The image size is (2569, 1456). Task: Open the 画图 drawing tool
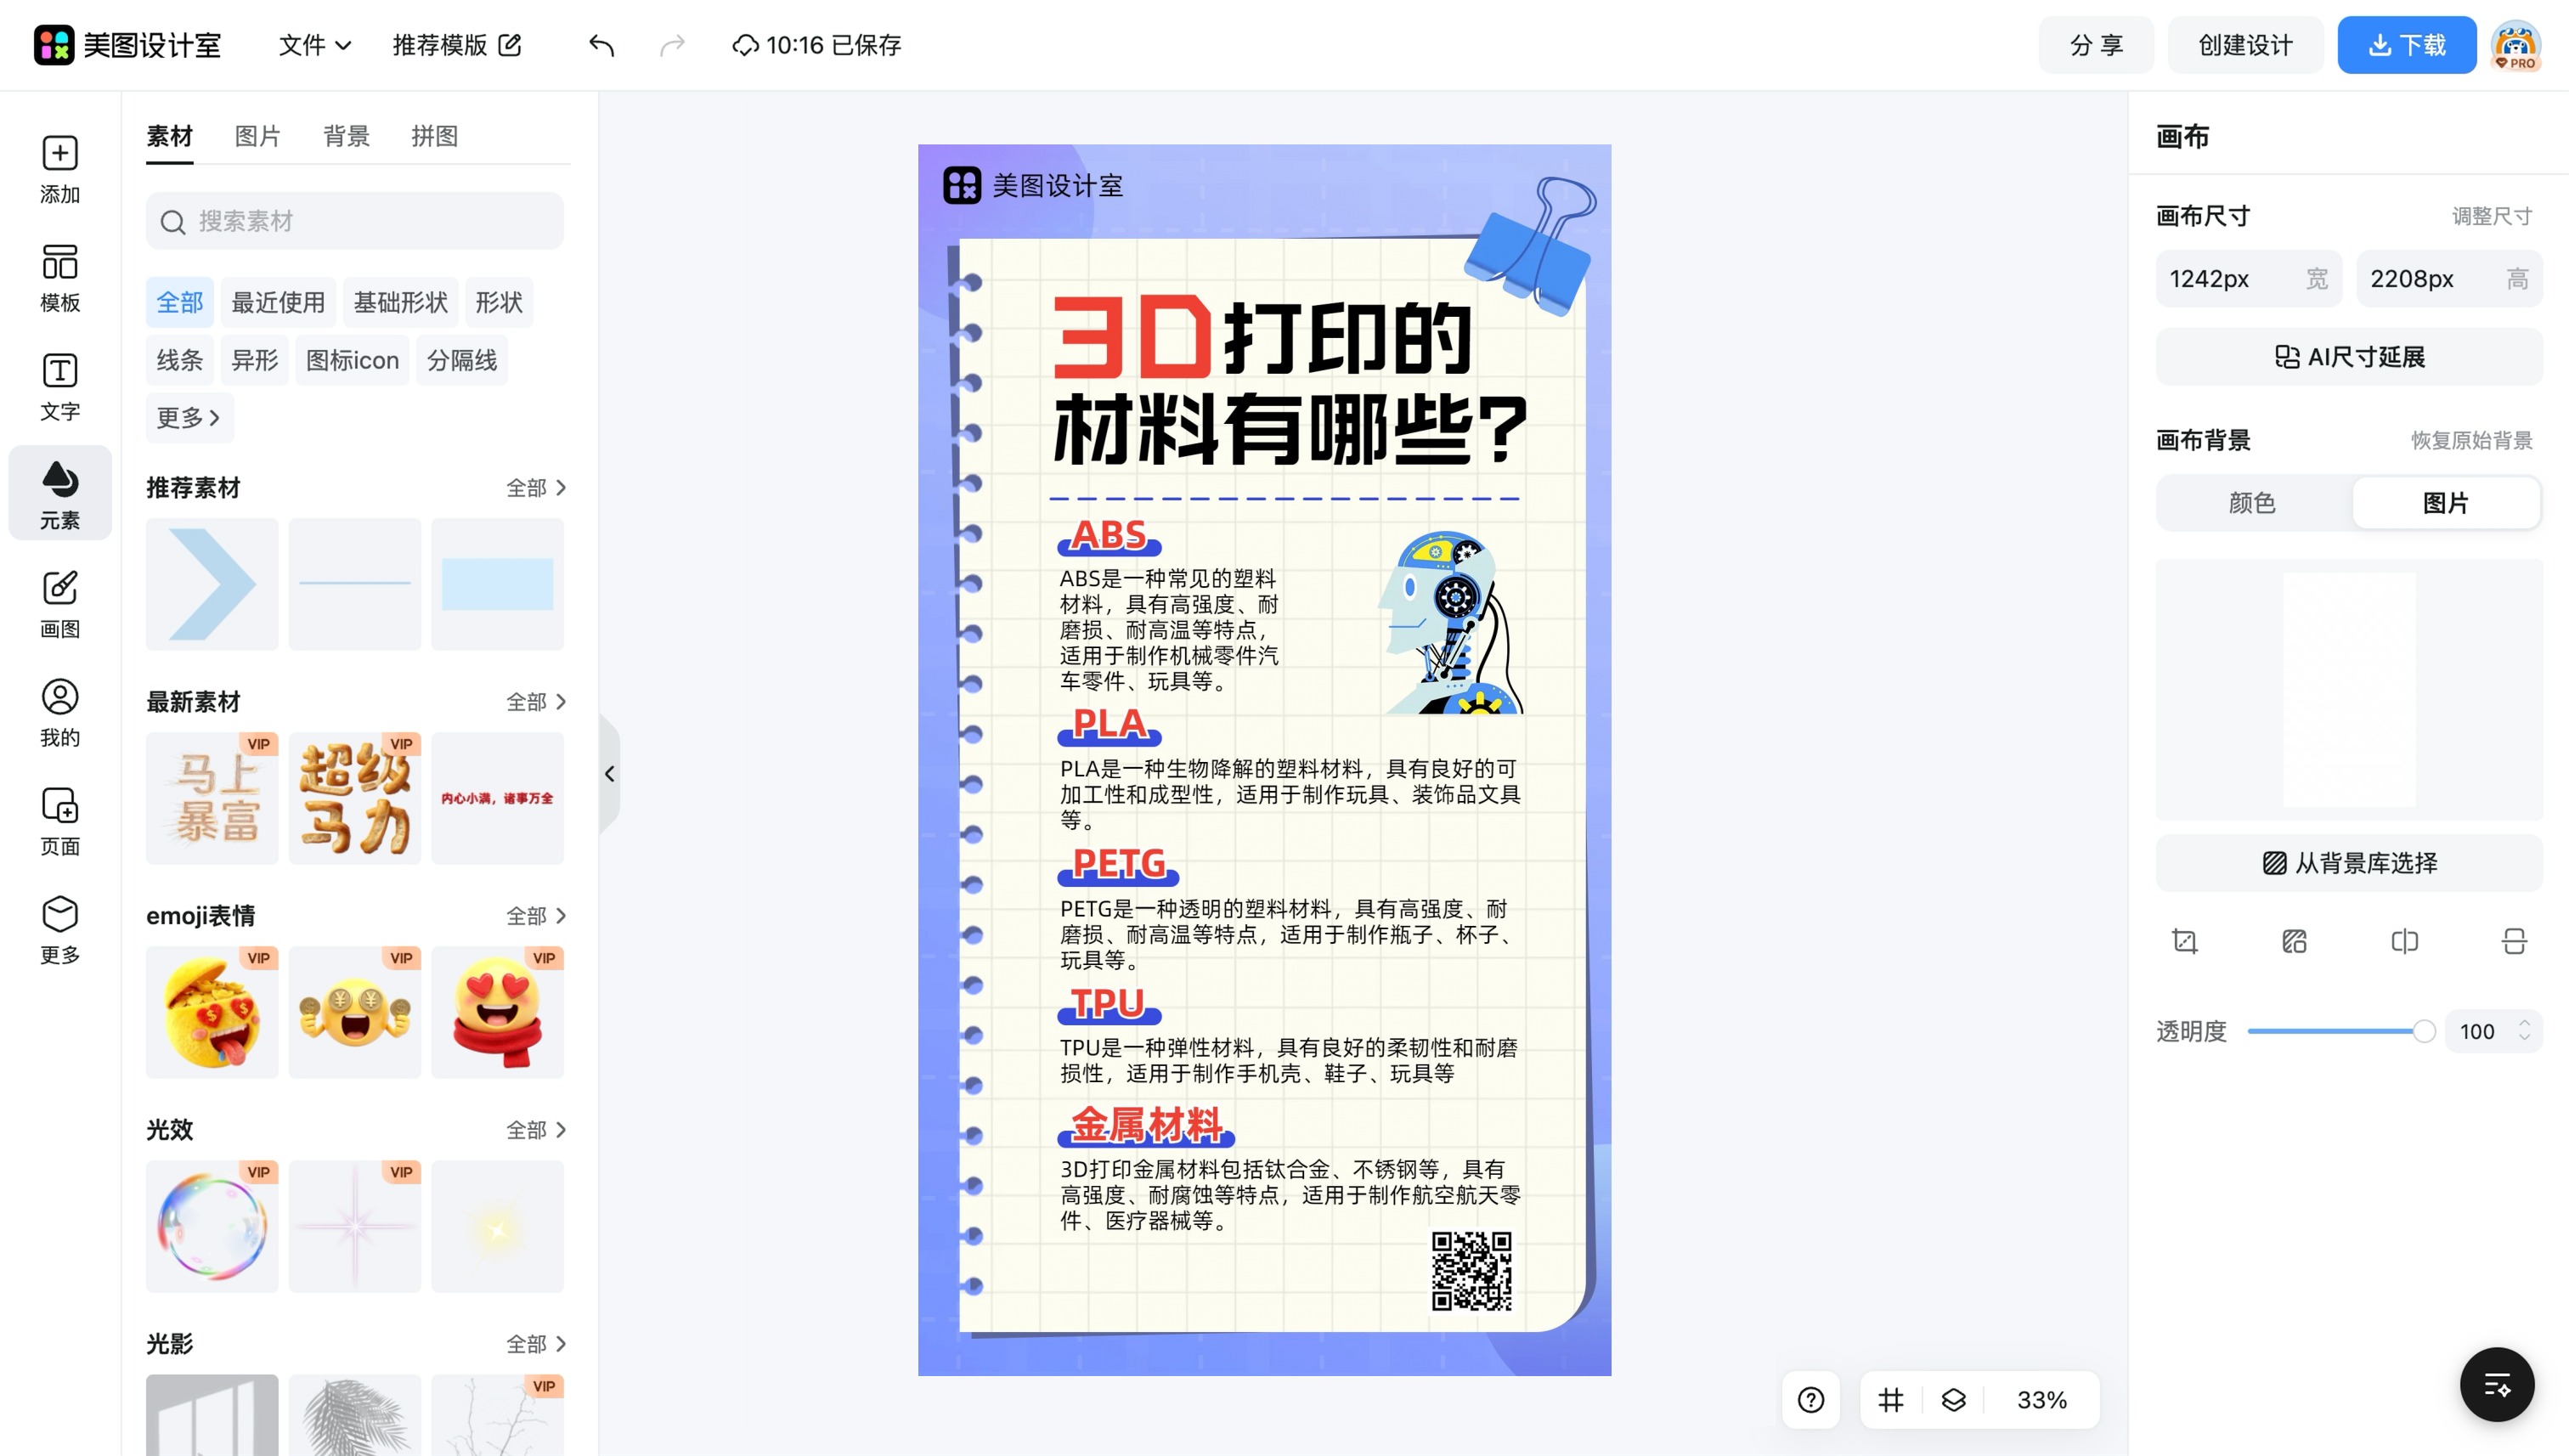[x=60, y=604]
